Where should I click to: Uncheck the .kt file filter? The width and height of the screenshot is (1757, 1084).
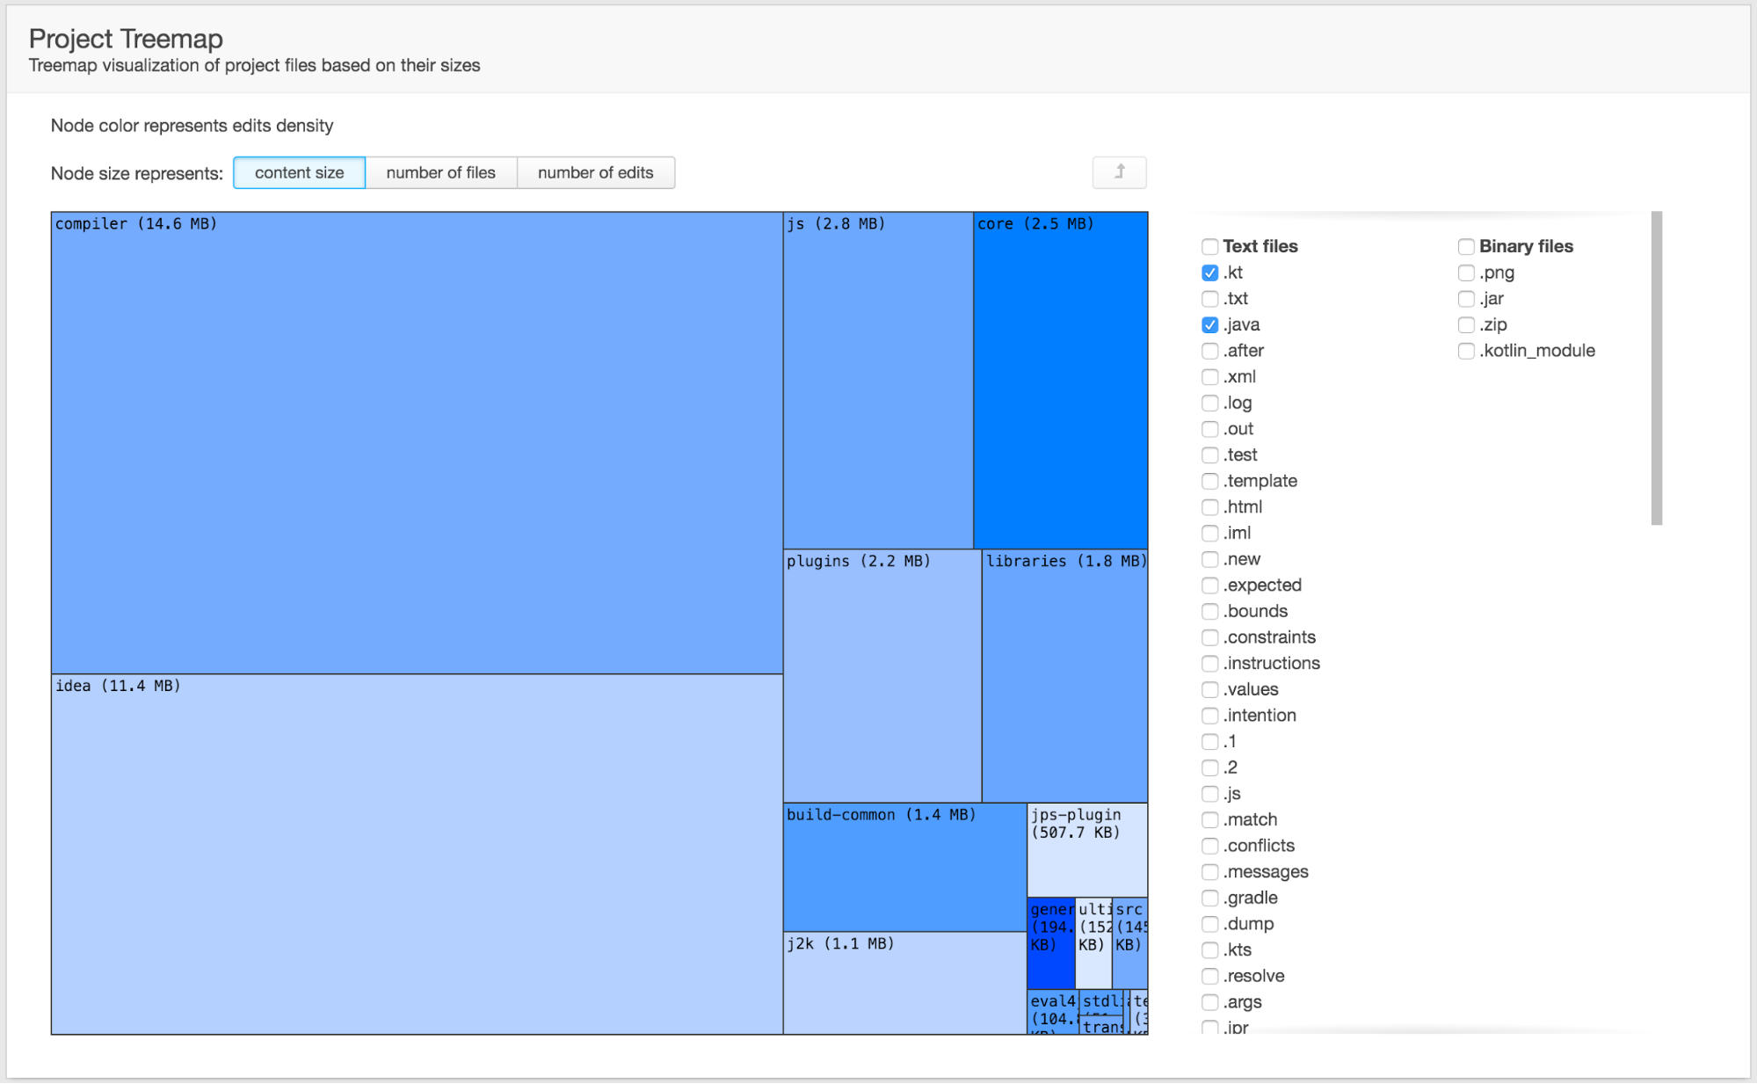[x=1210, y=273]
